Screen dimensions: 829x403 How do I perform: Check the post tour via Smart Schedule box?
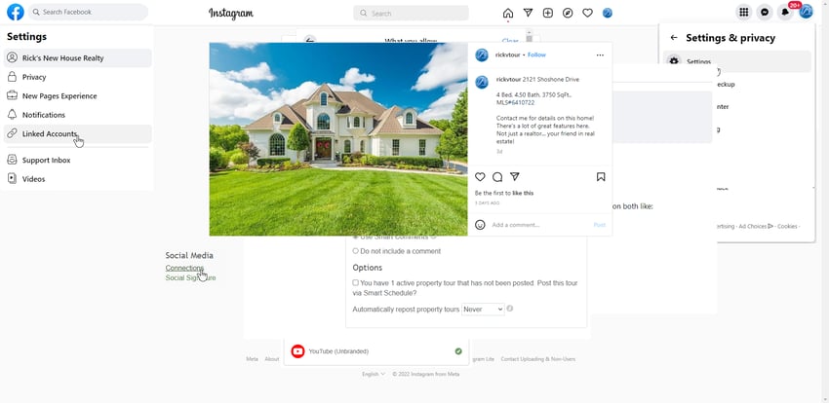(355, 282)
